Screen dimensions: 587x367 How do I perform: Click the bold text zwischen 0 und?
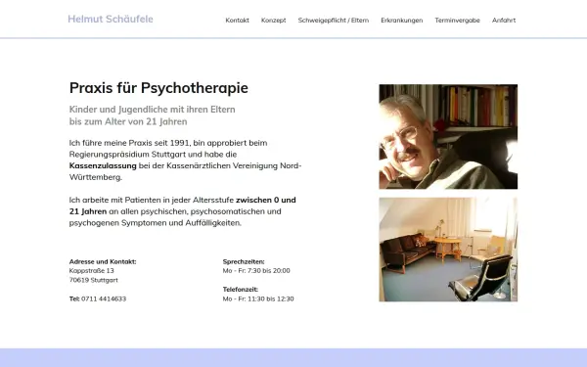click(266, 200)
